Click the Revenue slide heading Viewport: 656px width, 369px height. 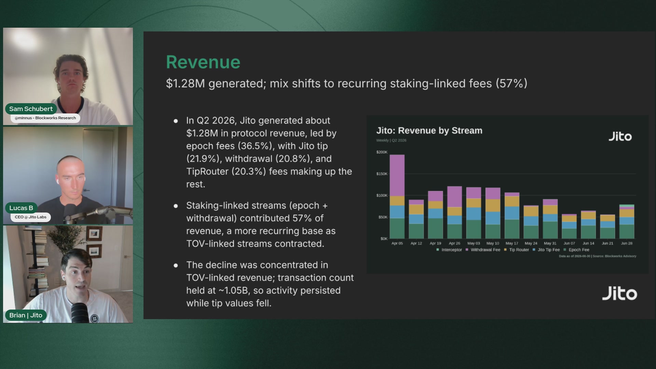[x=203, y=62]
